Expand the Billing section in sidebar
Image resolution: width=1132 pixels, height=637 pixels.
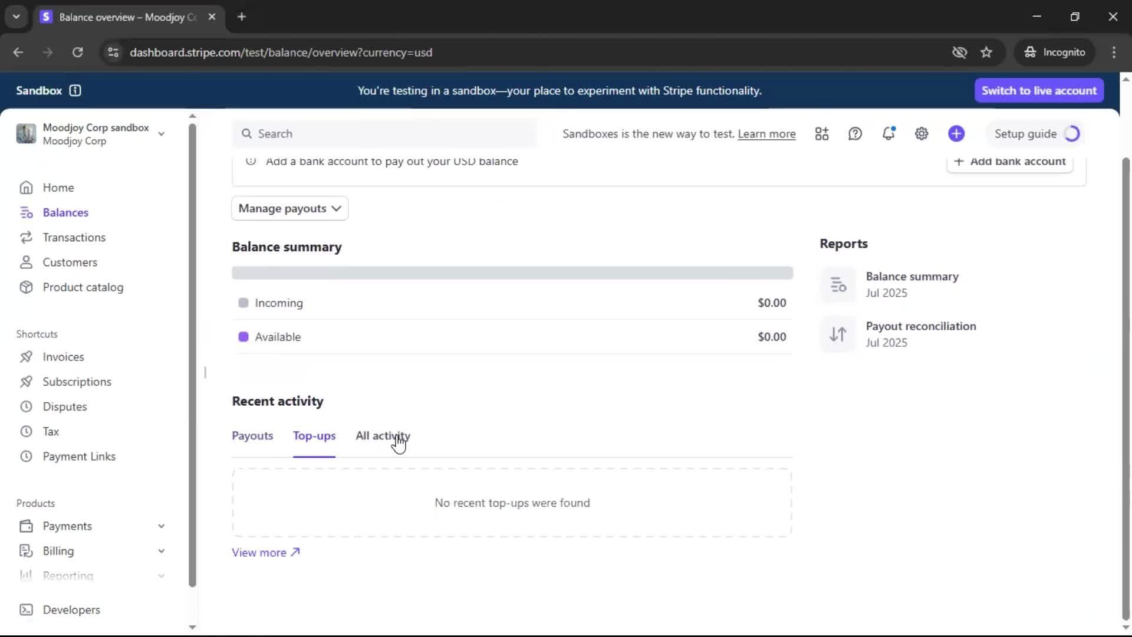[x=161, y=551]
